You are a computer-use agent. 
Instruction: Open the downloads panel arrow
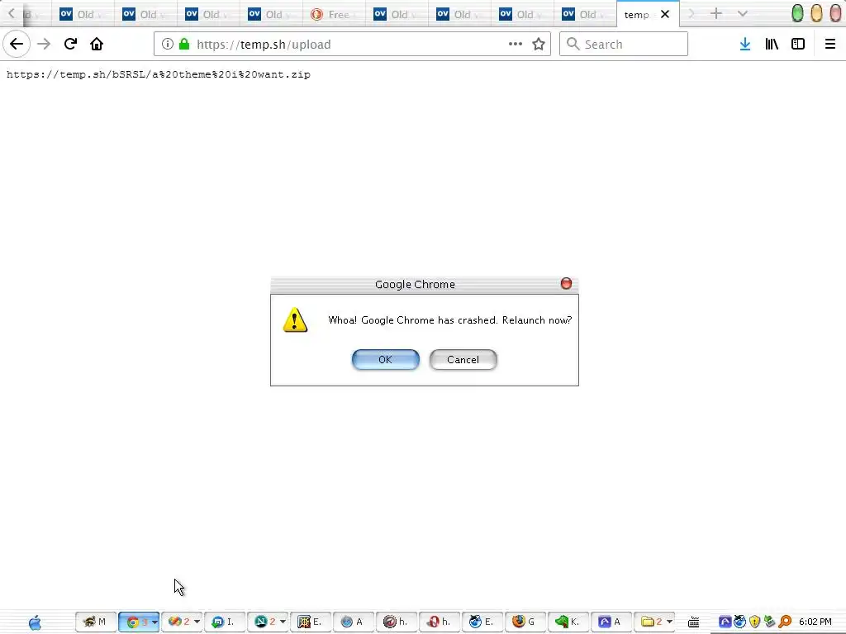tap(745, 45)
